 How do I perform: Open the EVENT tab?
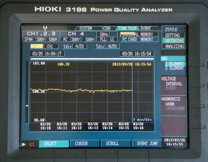(146, 28)
